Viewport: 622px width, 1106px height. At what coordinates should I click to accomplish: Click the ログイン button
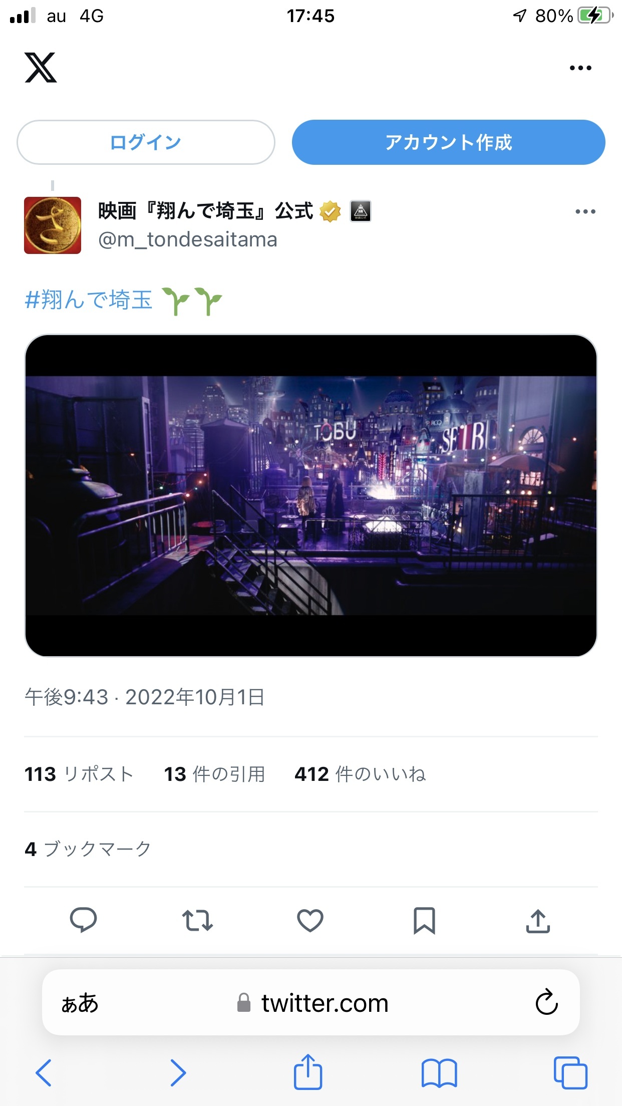coord(146,142)
